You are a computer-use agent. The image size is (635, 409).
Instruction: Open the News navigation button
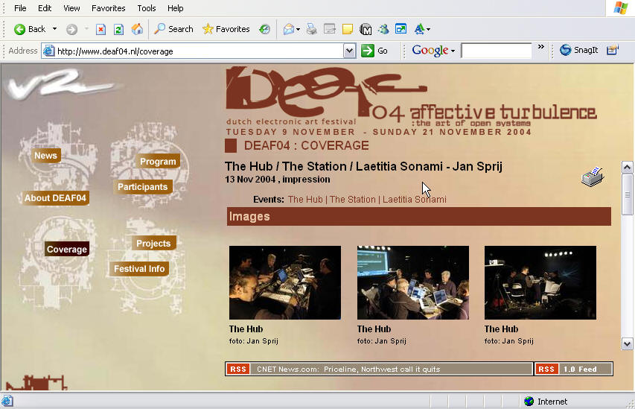click(45, 156)
